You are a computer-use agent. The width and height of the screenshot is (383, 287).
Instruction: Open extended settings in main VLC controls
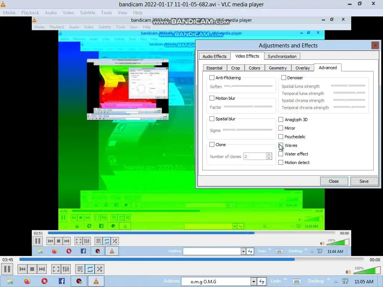click(66, 269)
